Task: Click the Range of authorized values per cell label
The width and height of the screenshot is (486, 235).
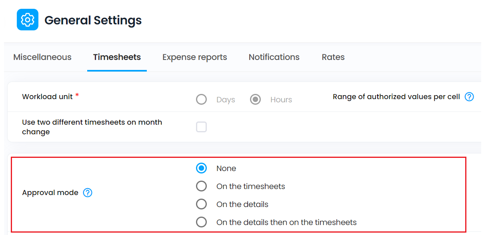Action: click(396, 97)
